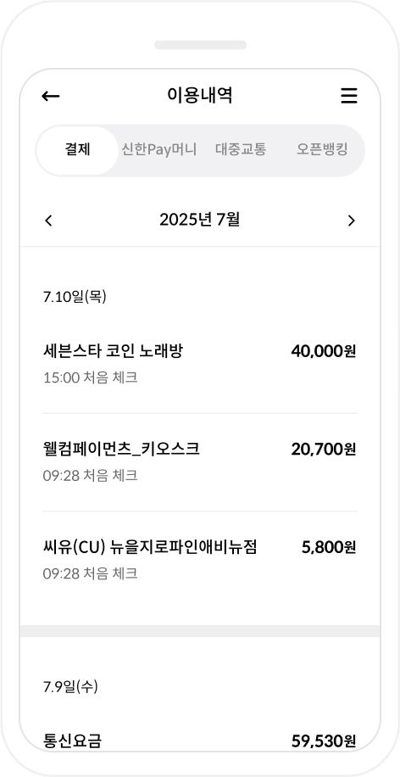
Task: Open the 2025년 7월 month selector
Action: pos(199,220)
